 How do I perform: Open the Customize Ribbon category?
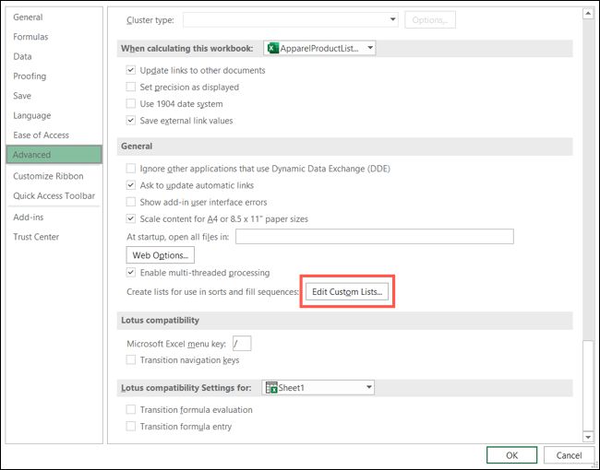pos(48,176)
